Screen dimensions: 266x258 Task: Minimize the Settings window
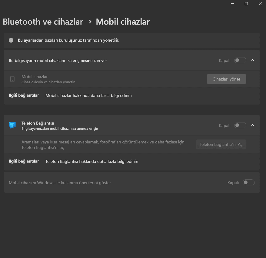(x=232, y=4)
